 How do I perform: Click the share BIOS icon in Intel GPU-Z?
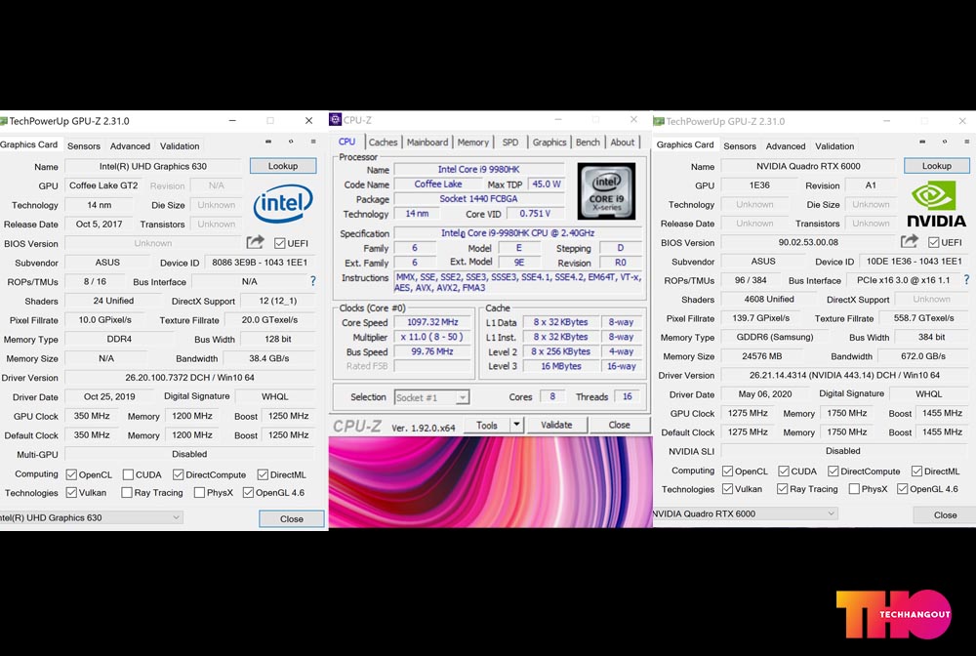[255, 242]
